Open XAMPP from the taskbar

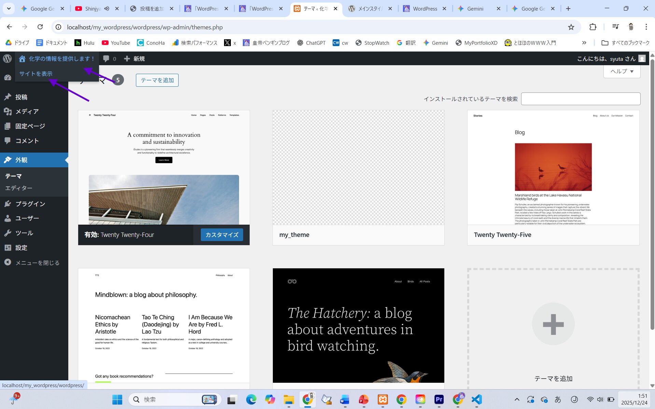[382, 399]
